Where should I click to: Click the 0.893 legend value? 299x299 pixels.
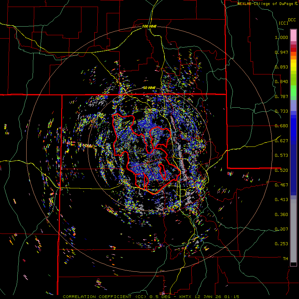(x=281, y=67)
